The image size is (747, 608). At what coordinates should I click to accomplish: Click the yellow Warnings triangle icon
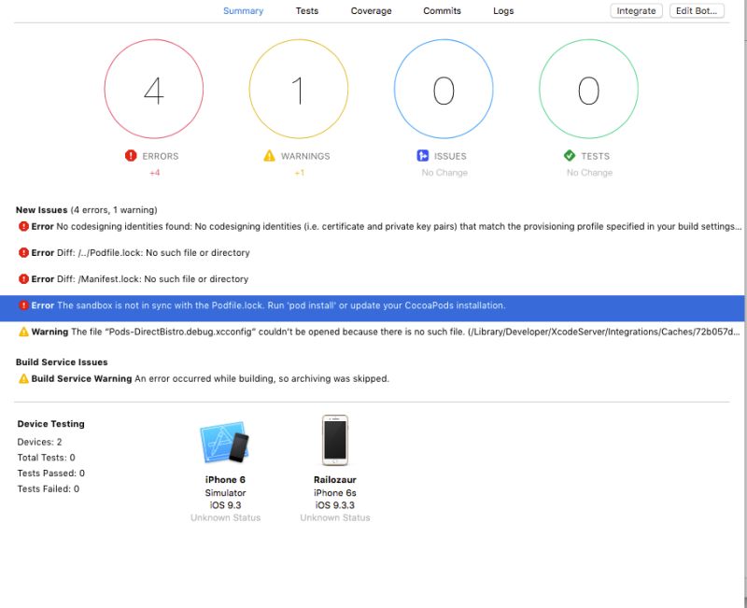pyautogui.click(x=267, y=156)
